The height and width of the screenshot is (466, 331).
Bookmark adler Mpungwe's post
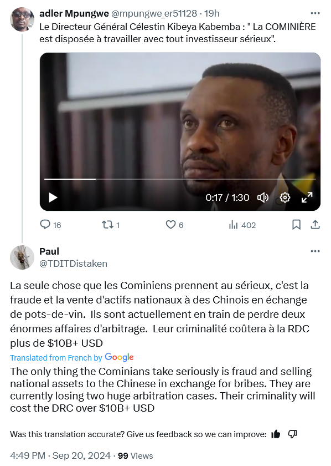pos(296,225)
